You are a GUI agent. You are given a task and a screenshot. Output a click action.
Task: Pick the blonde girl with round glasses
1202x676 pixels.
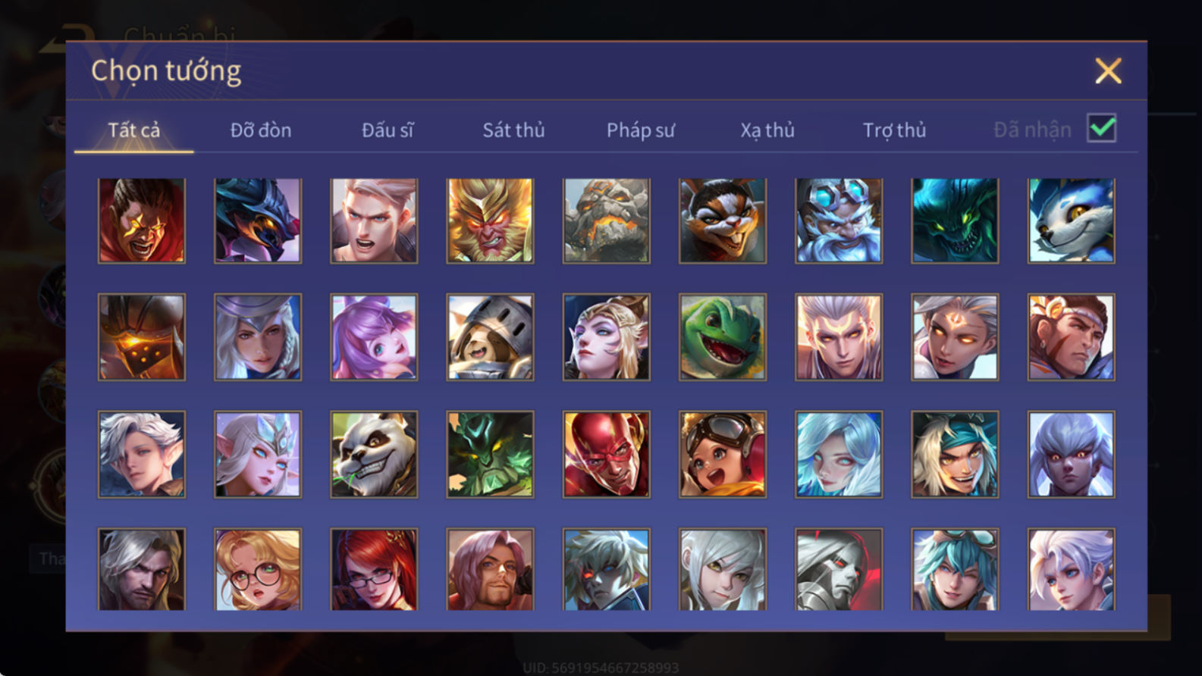pos(258,570)
